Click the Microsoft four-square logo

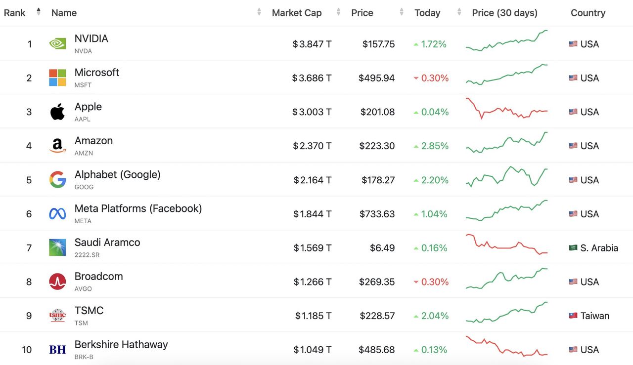coord(57,78)
